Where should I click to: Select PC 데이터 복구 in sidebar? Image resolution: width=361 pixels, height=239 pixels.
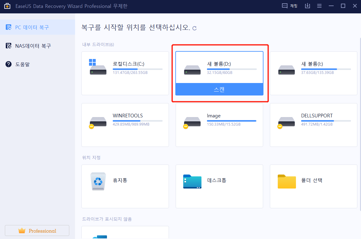click(x=37, y=27)
